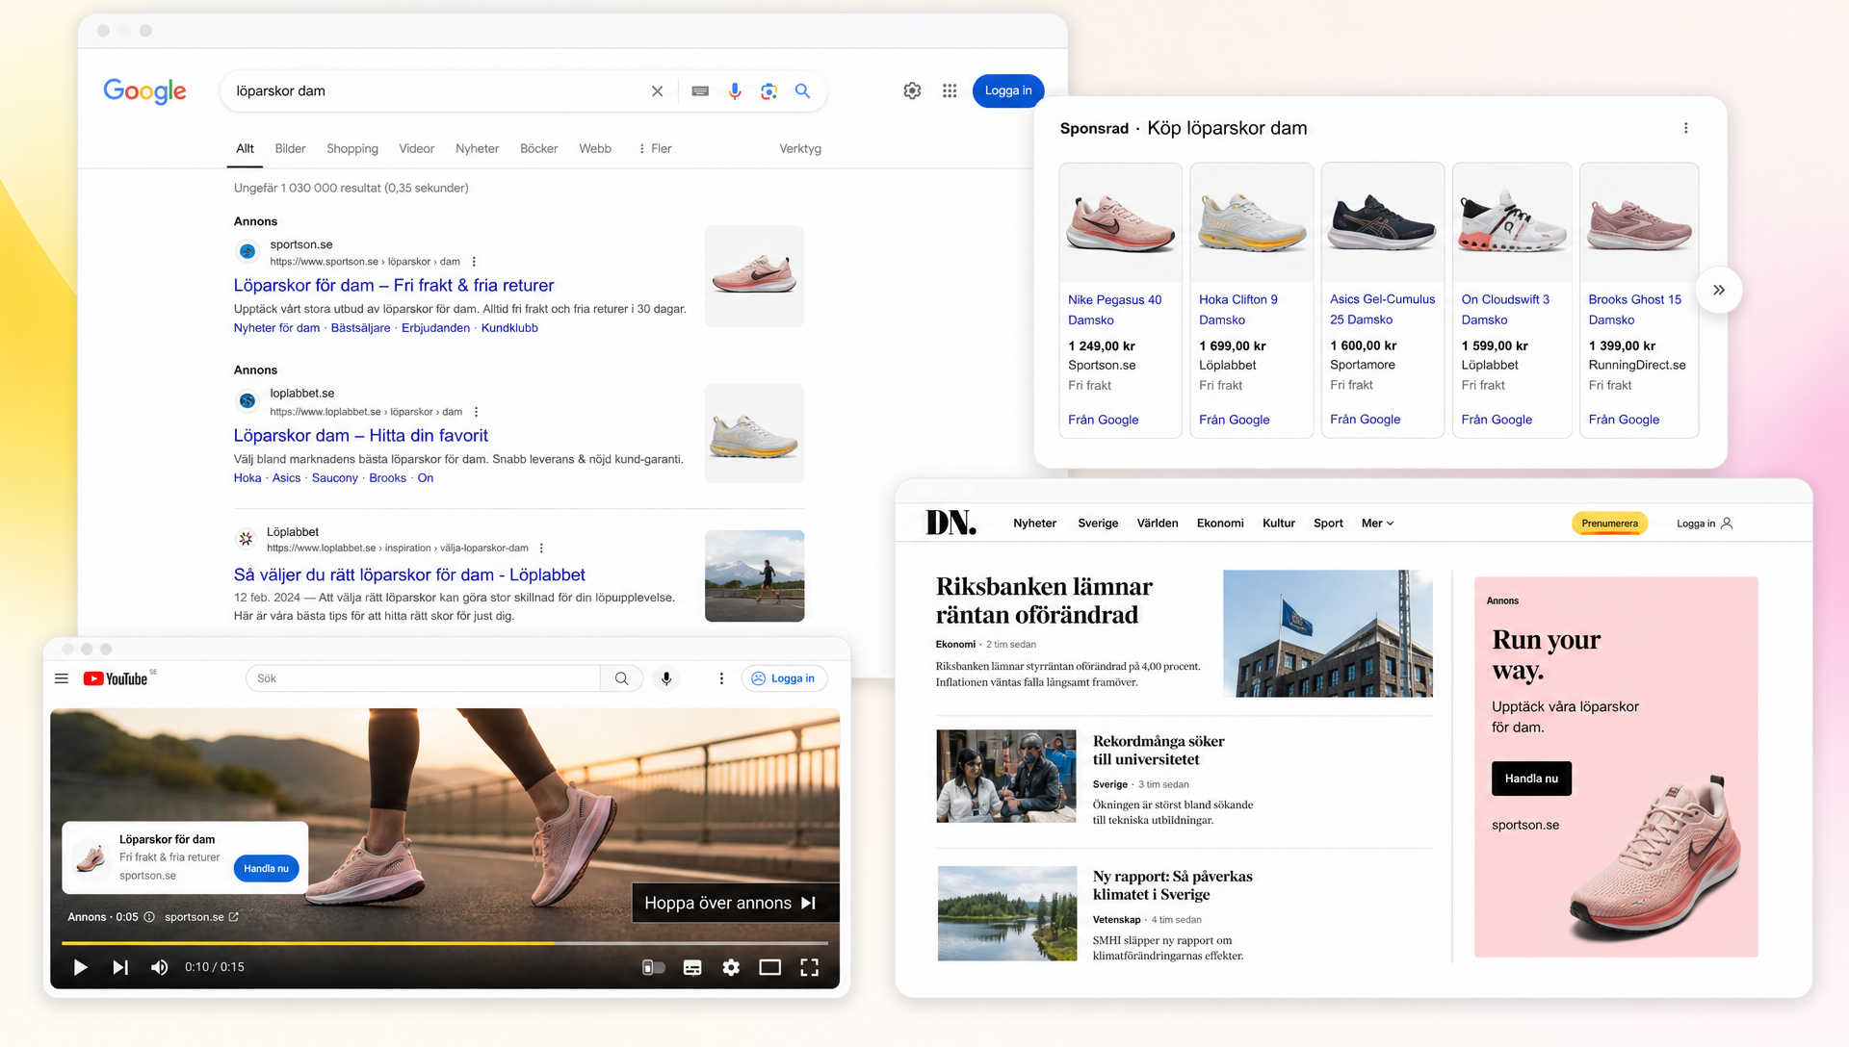The height and width of the screenshot is (1047, 1849).
Task: Select the Bilder search tab
Action: (x=290, y=149)
